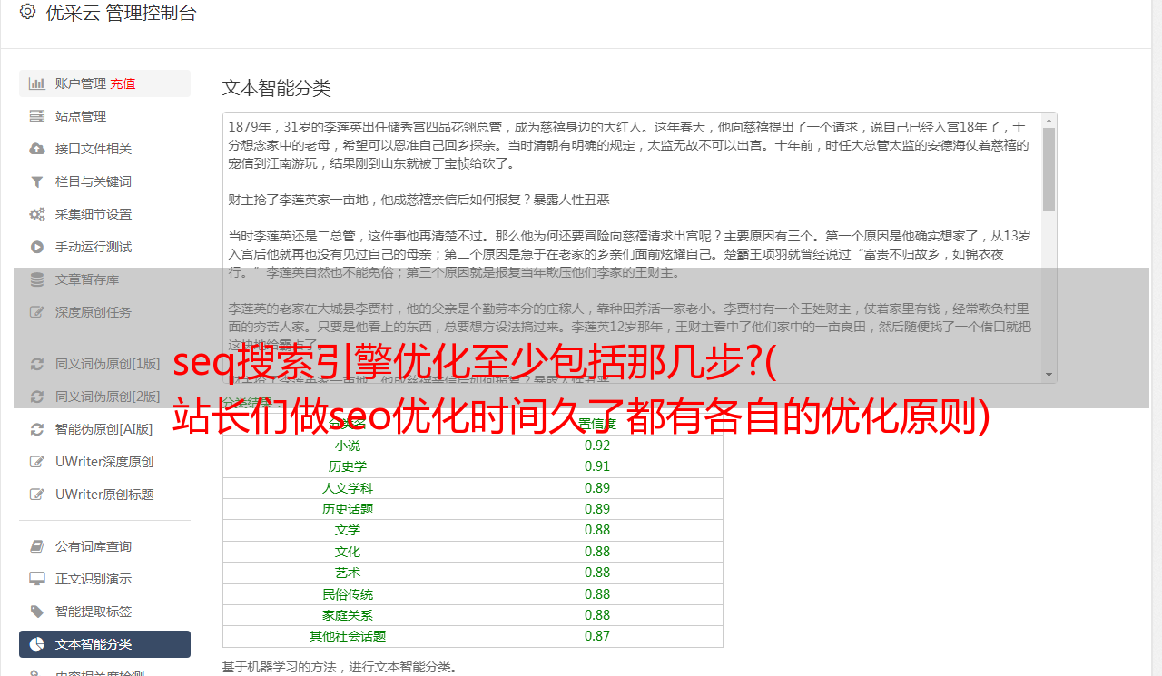Click the edit icon for UWriter原创标题
Image resolution: width=1162 pixels, height=676 pixels.
(37, 495)
